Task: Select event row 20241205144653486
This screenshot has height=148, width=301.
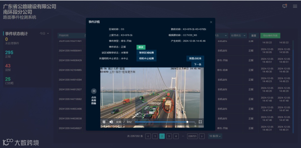Action: (70, 109)
